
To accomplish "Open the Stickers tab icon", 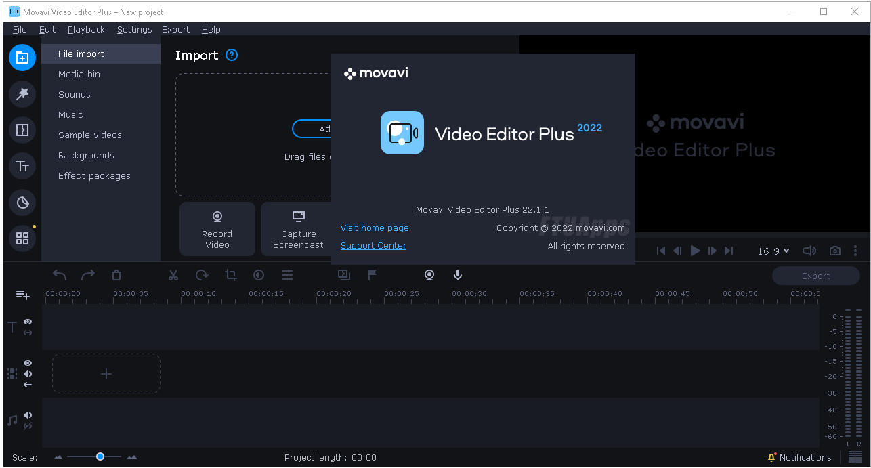I will (22, 203).
